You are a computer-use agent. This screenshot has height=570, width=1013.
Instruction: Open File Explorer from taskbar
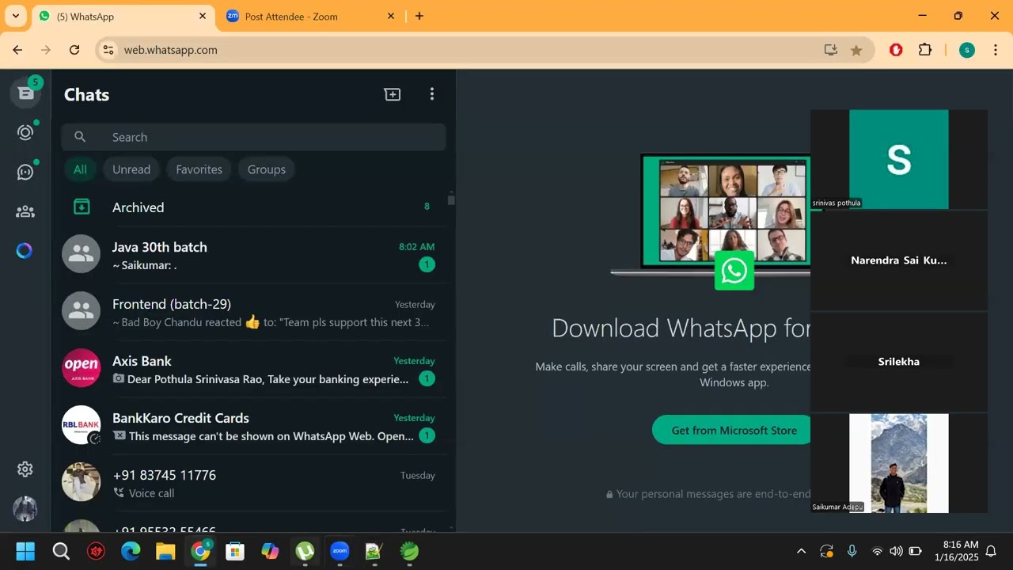click(165, 551)
